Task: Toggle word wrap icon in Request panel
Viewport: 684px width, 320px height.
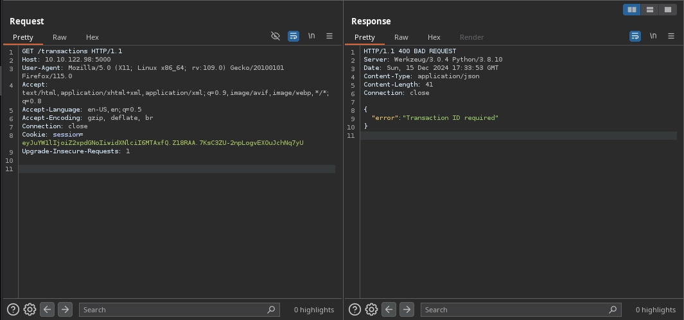Action: point(294,37)
